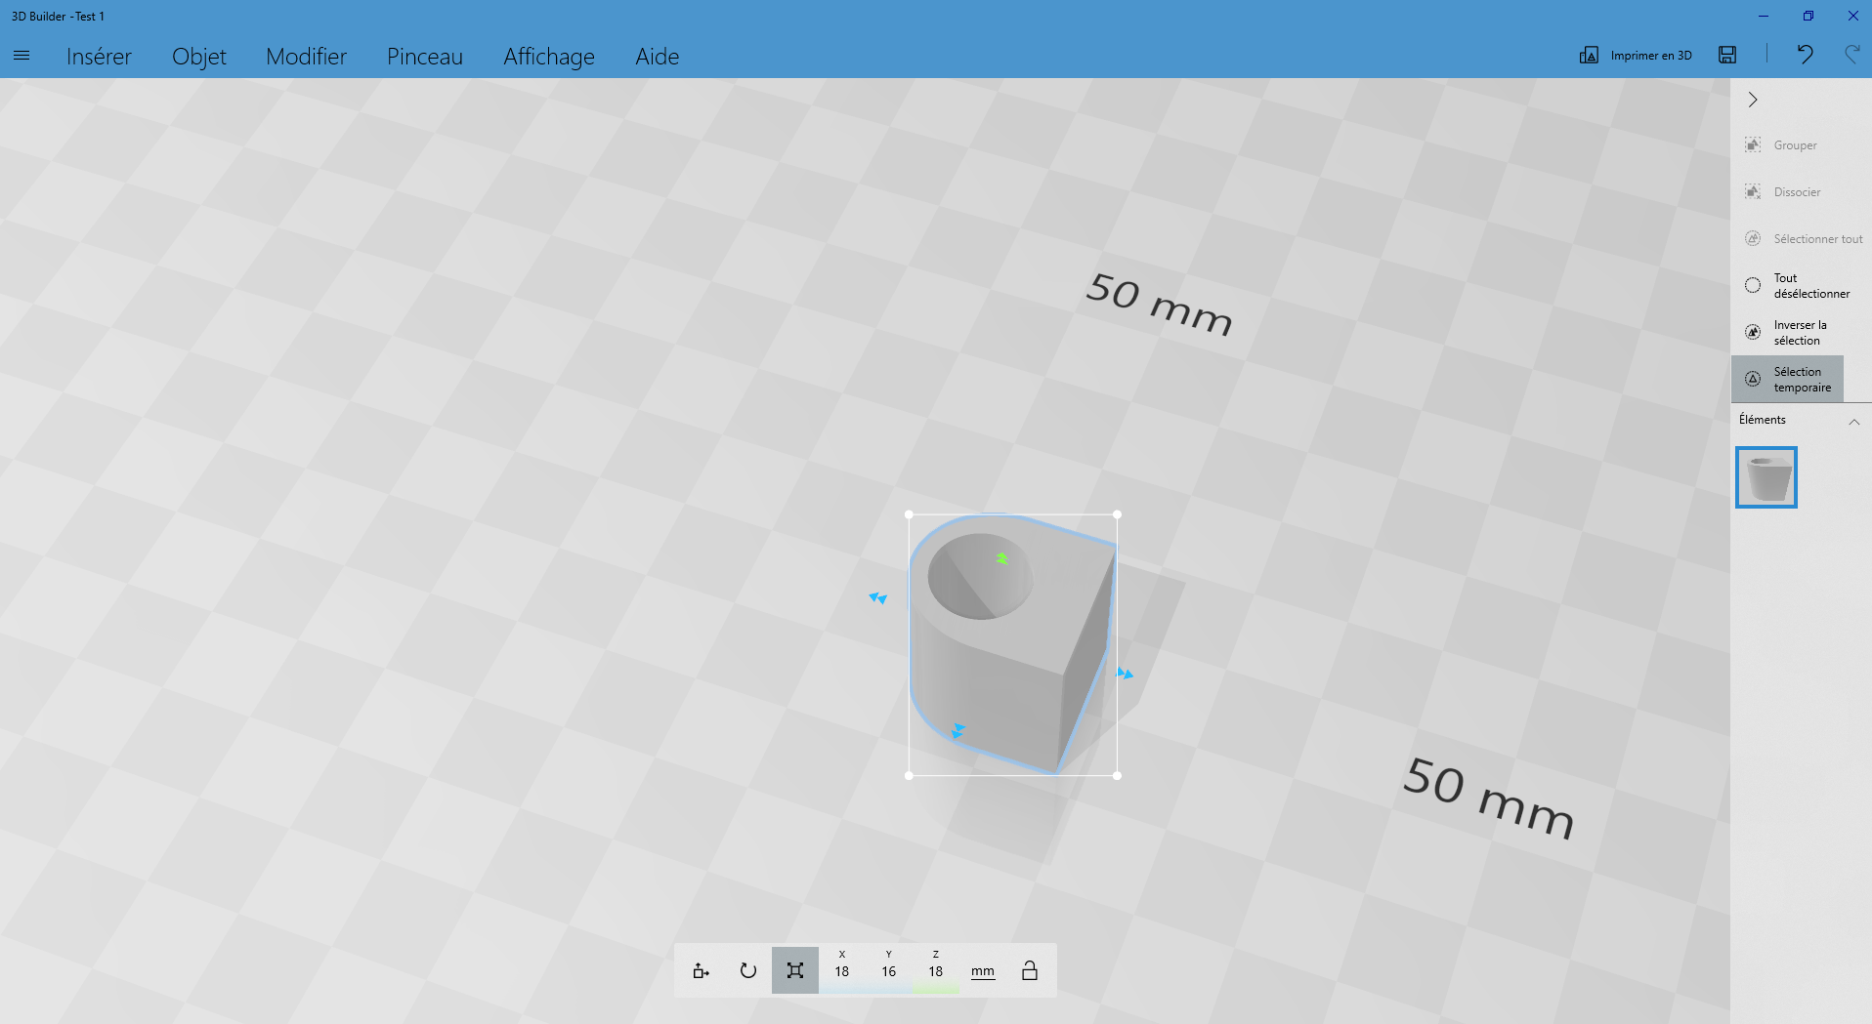Click the blue arrow handle right of the object
Image resolution: width=1872 pixels, height=1024 pixels.
pyautogui.click(x=1126, y=674)
